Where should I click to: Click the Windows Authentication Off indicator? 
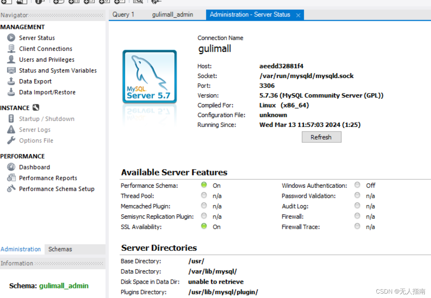357,185
